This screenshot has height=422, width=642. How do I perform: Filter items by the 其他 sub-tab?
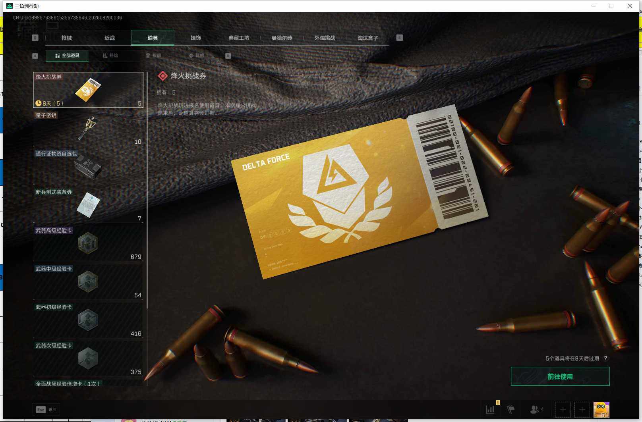(197, 56)
